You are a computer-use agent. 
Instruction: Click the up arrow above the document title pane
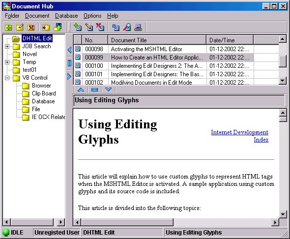click(81, 90)
